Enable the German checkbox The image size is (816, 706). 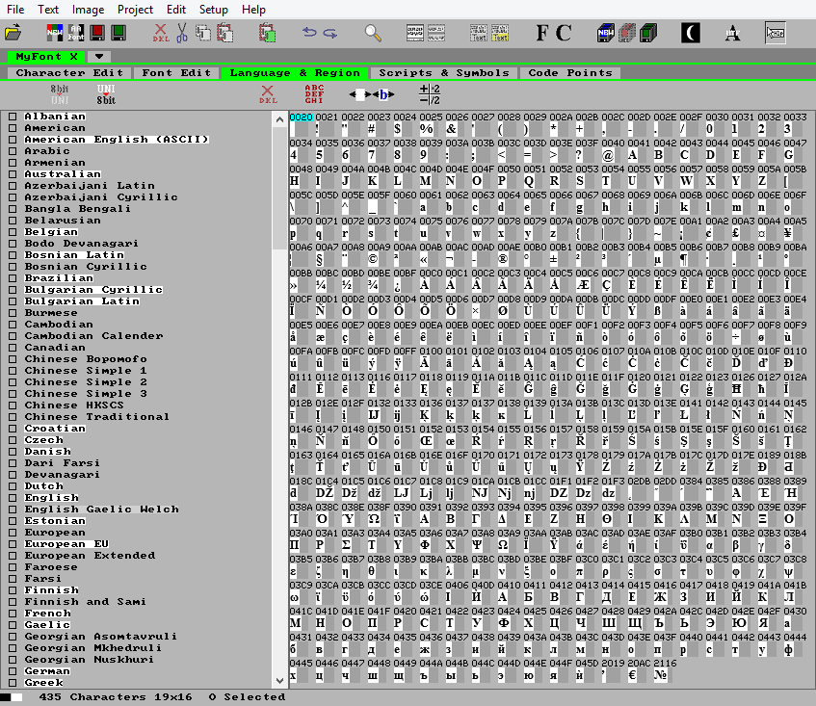tap(13, 670)
